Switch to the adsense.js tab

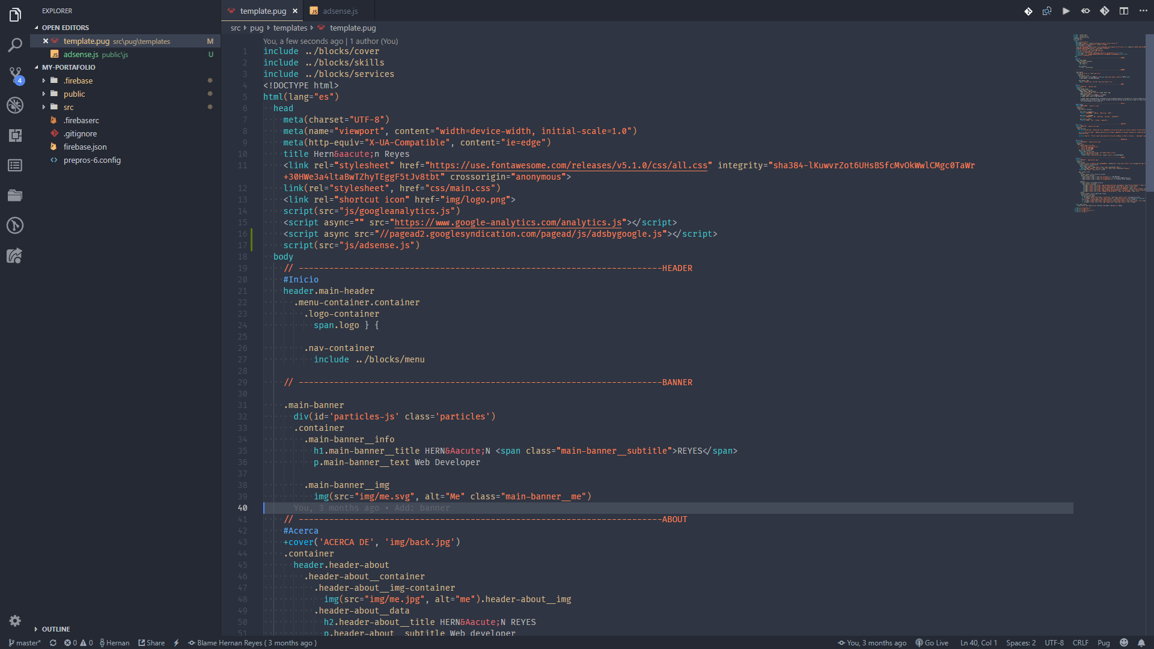click(340, 11)
